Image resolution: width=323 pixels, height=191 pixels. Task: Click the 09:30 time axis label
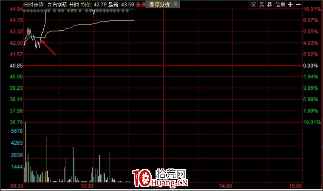[x=17, y=186]
